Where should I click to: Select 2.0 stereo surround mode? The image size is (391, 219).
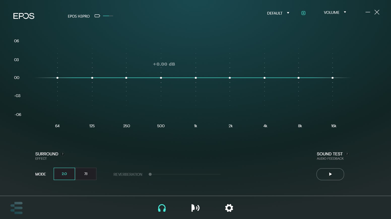[x=64, y=174]
